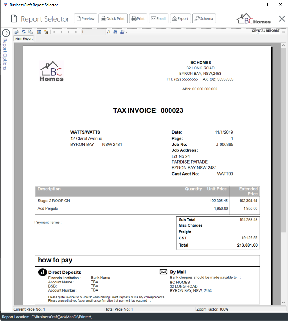Click the Crystal Reports export report icon
The height and width of the screenshot is (321, 288).
[x=17, y=32]
